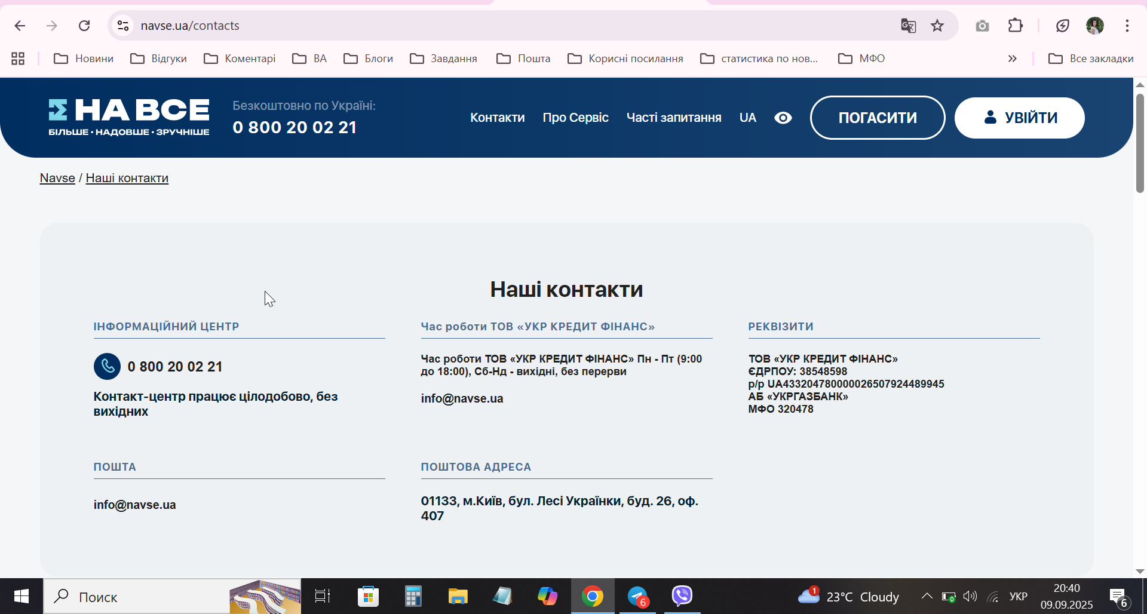Toggle accessibility eye icon in site header
Screen dimensions: 1147x614
coord(783,118)
